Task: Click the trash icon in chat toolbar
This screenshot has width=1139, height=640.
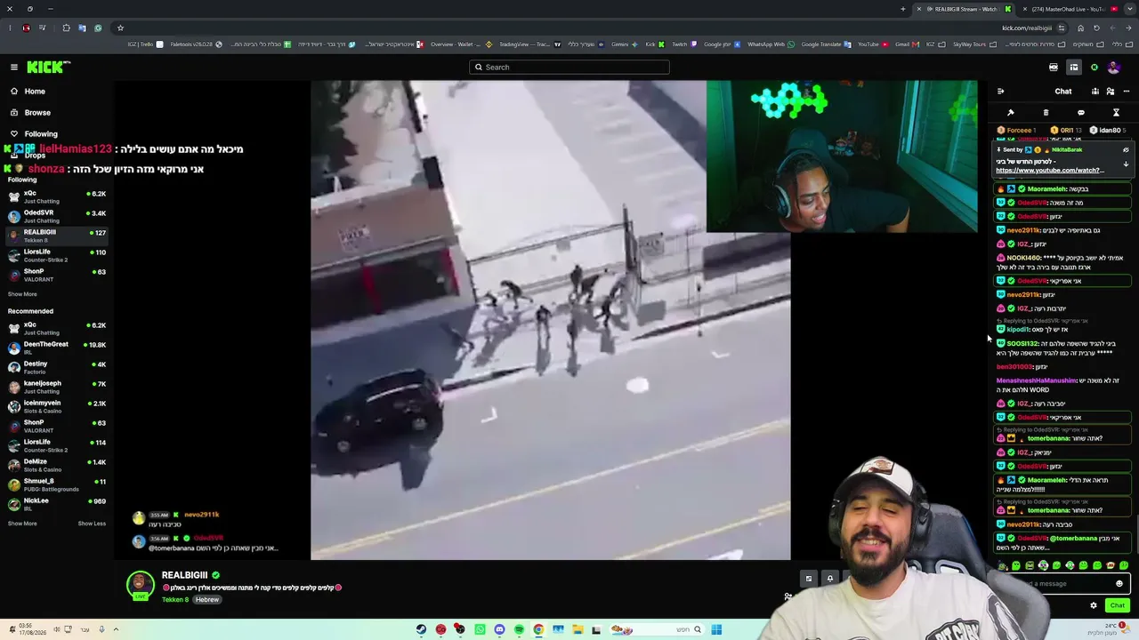Action: coord(1046,113)
